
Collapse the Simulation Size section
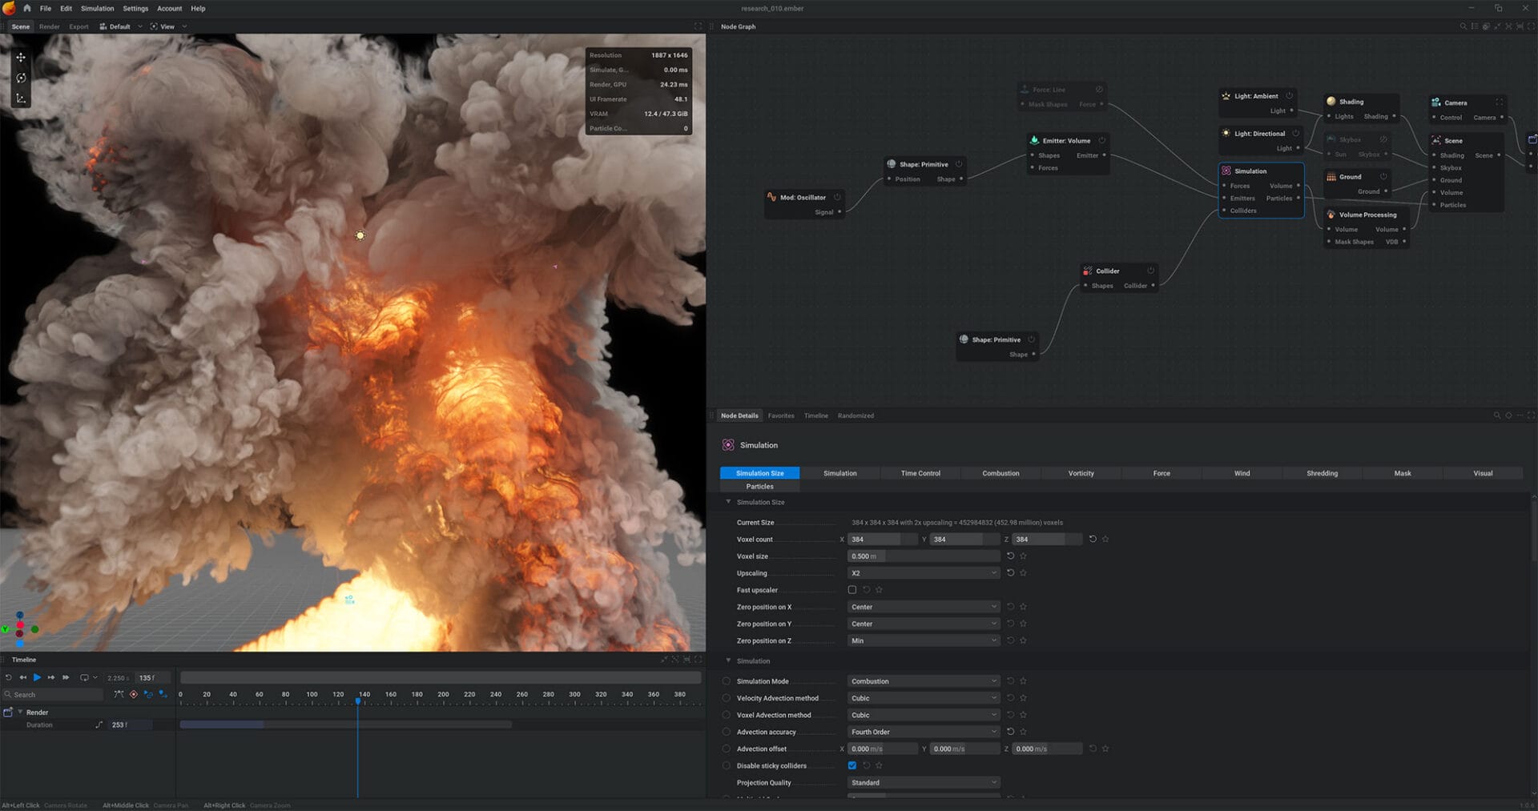[728, 502]
